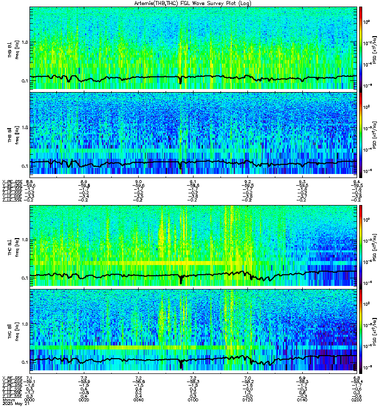Click the THB X_RE_GSE value '9.2'

[248, 182]
